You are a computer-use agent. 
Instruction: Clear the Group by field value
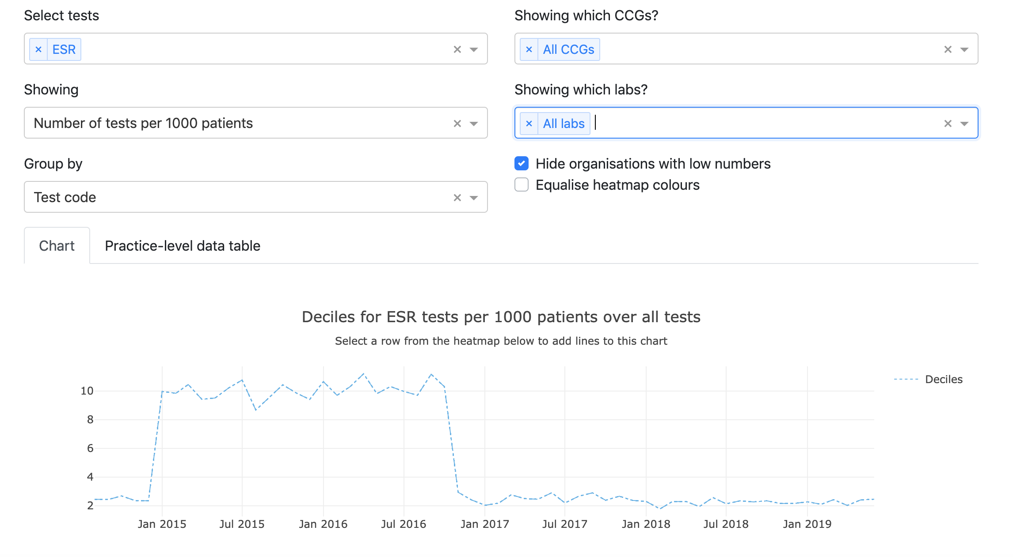[457, 198]
